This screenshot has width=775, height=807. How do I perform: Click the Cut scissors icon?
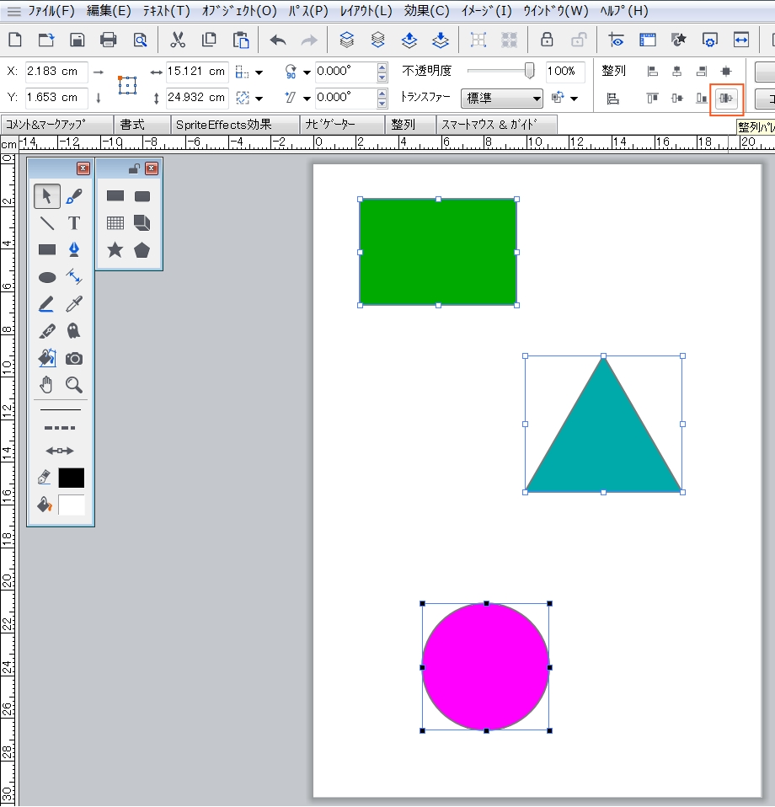178,40
